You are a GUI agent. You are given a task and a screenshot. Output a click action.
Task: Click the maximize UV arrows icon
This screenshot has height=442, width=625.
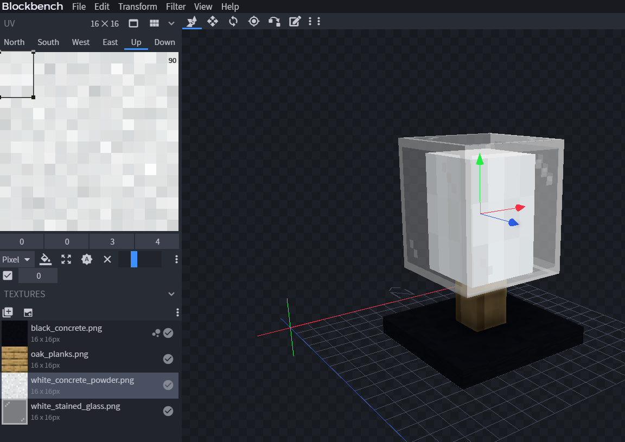tap(66, 259)
